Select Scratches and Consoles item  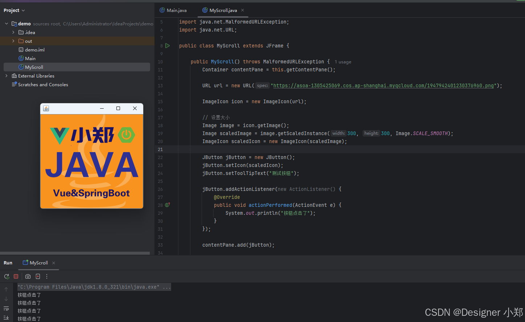pyautogui.click(x=40, y=84)
